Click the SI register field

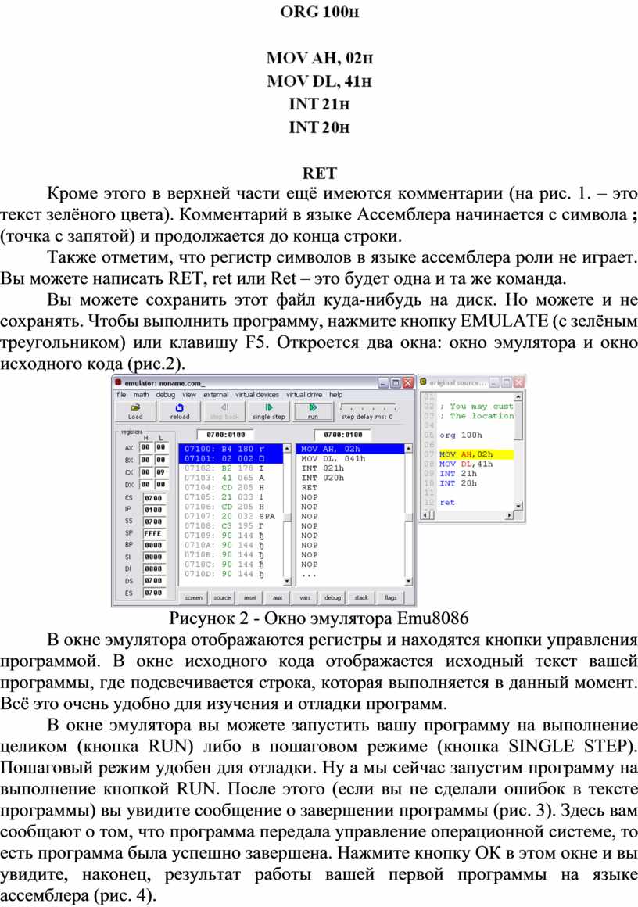pyautogui.click(x=154, y=557)
